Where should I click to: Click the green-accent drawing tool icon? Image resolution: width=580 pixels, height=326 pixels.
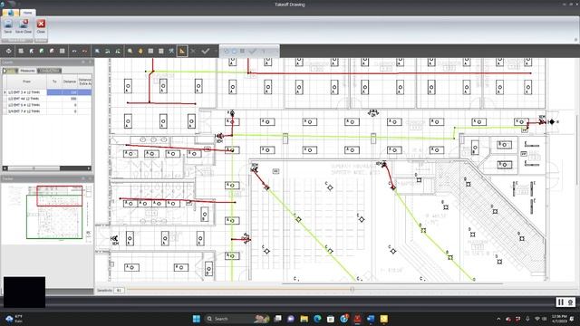42,51
